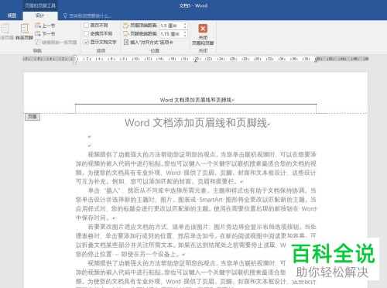
Task: Increase 页眉顶端距离 with up spinner arrow
Action: click(x=185, y=24)
